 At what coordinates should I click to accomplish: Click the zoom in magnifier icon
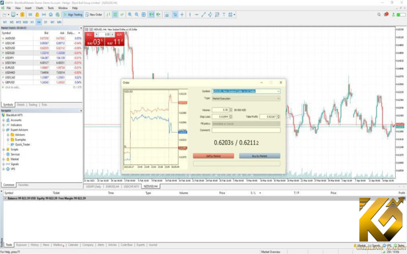click(130, 15)
